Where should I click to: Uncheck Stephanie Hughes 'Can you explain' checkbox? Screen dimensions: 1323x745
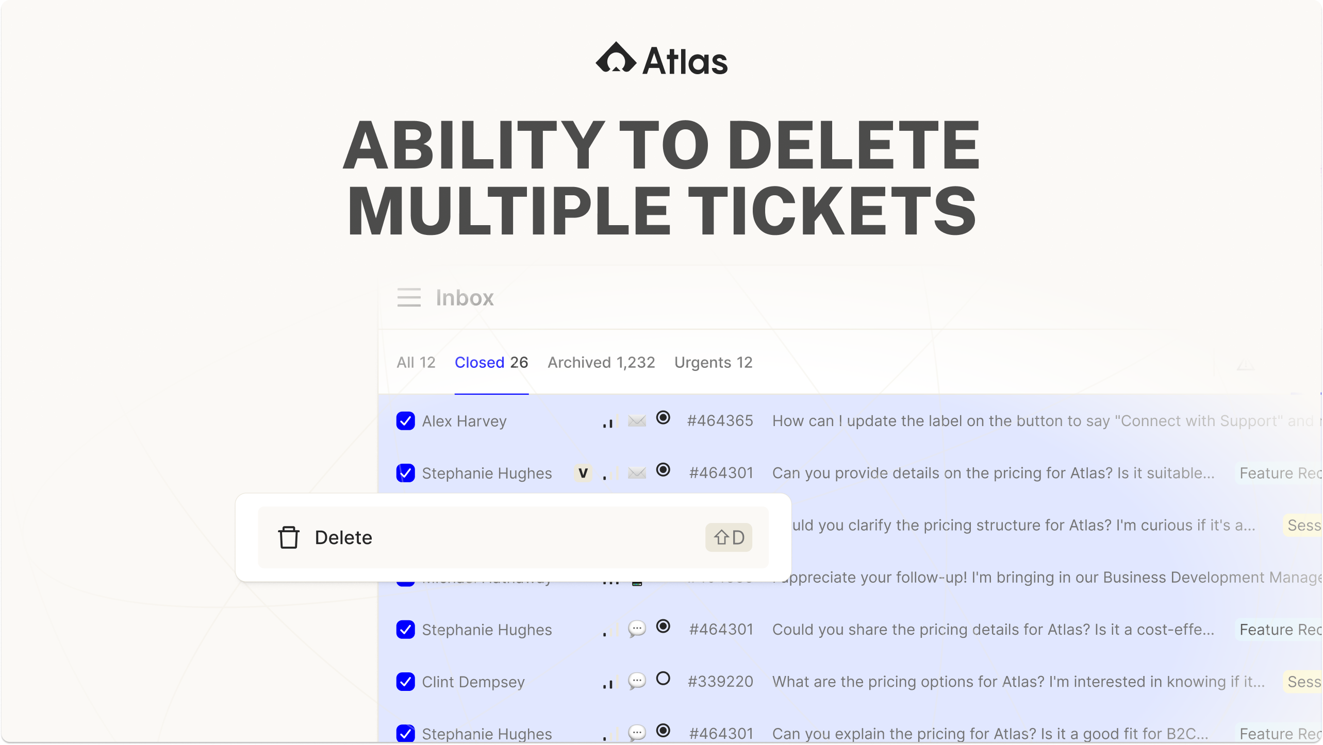406,734
